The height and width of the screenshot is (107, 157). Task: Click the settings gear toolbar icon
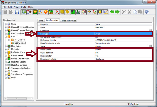tap(147, 12)
